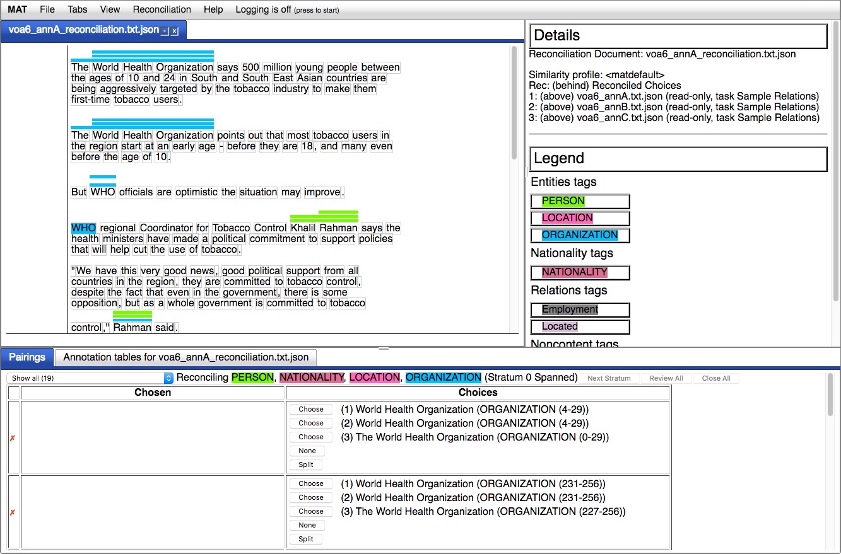Image resolution: width=841 pixels, height=554 pixels.
Task: Click the NATIONALITY label in Reconciling header
Action: (x=312, y=378)
